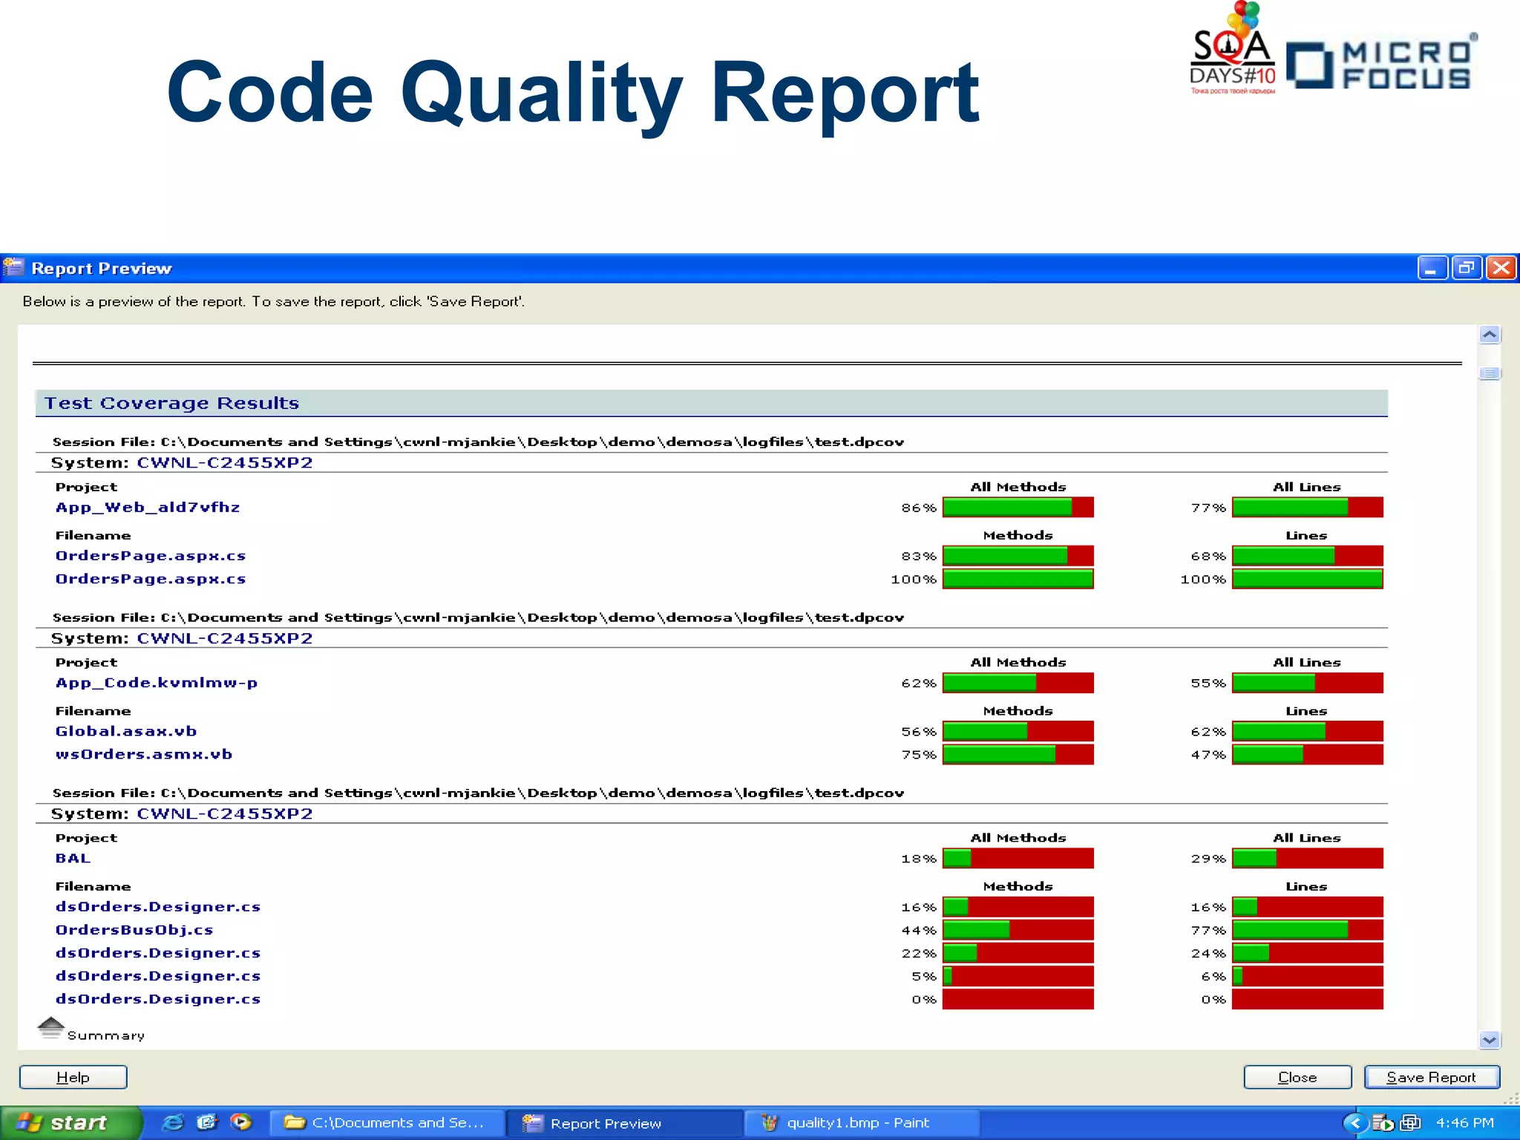Click the 77% All Lines bar for App_Web_ald7vfhz
The width and height of the screenshot is (1520, 1140).
coord(1308,508)
